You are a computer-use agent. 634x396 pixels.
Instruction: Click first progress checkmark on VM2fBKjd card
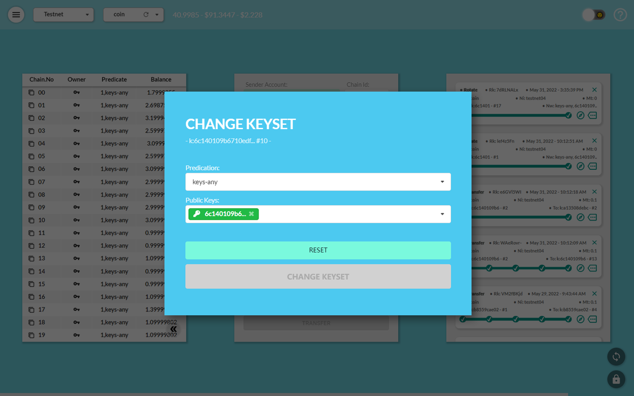point(463,319)
